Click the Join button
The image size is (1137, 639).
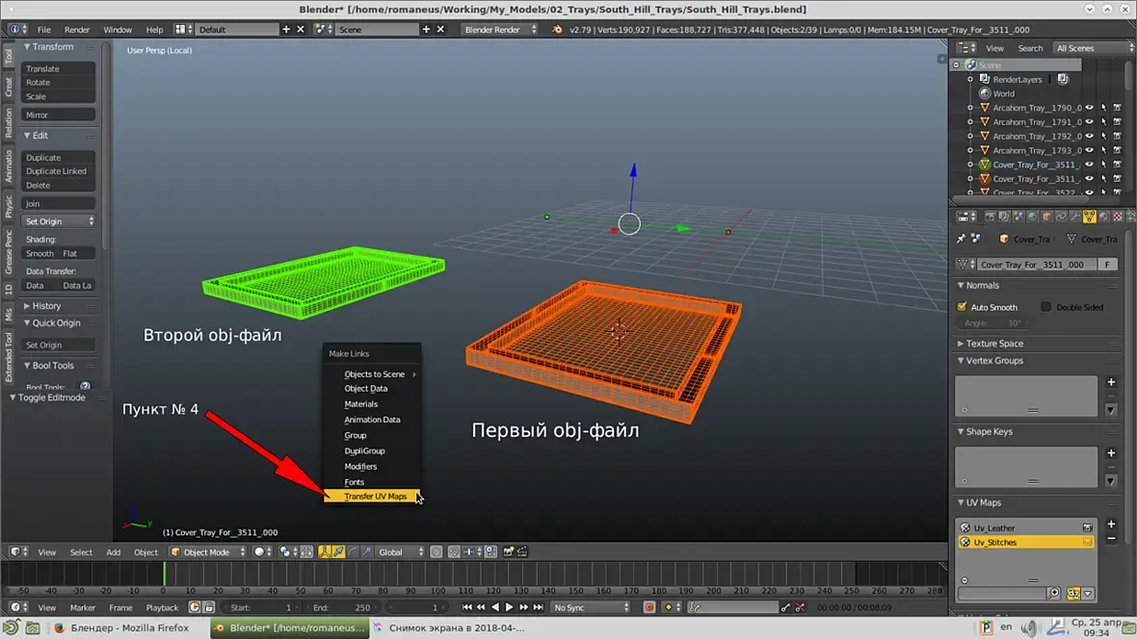[59, 204]
